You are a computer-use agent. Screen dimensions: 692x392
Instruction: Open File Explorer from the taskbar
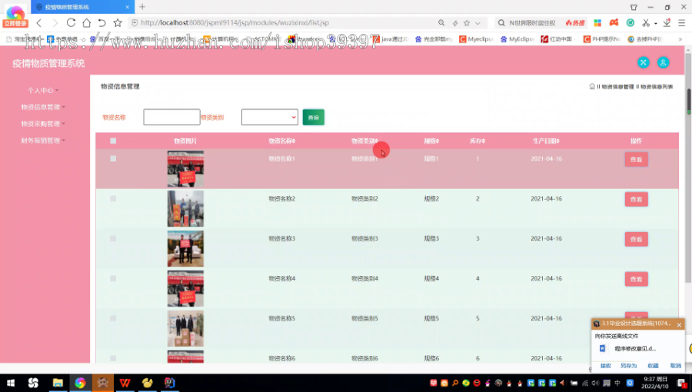pyautogui.click(x=58, y=383)
